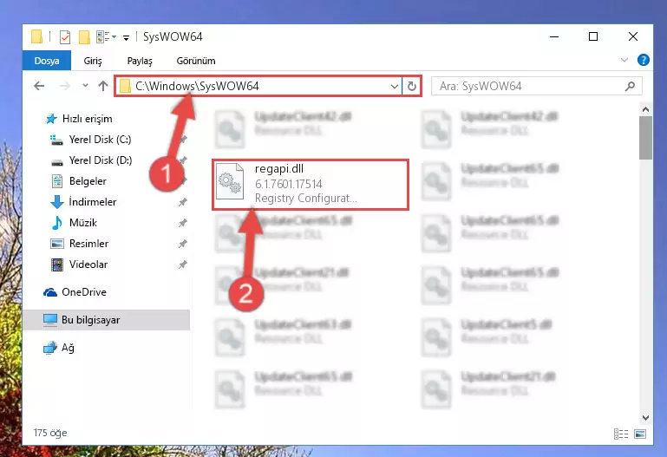
Task: Open Resimler folder in sidebar
Action: tap(88, 244)
